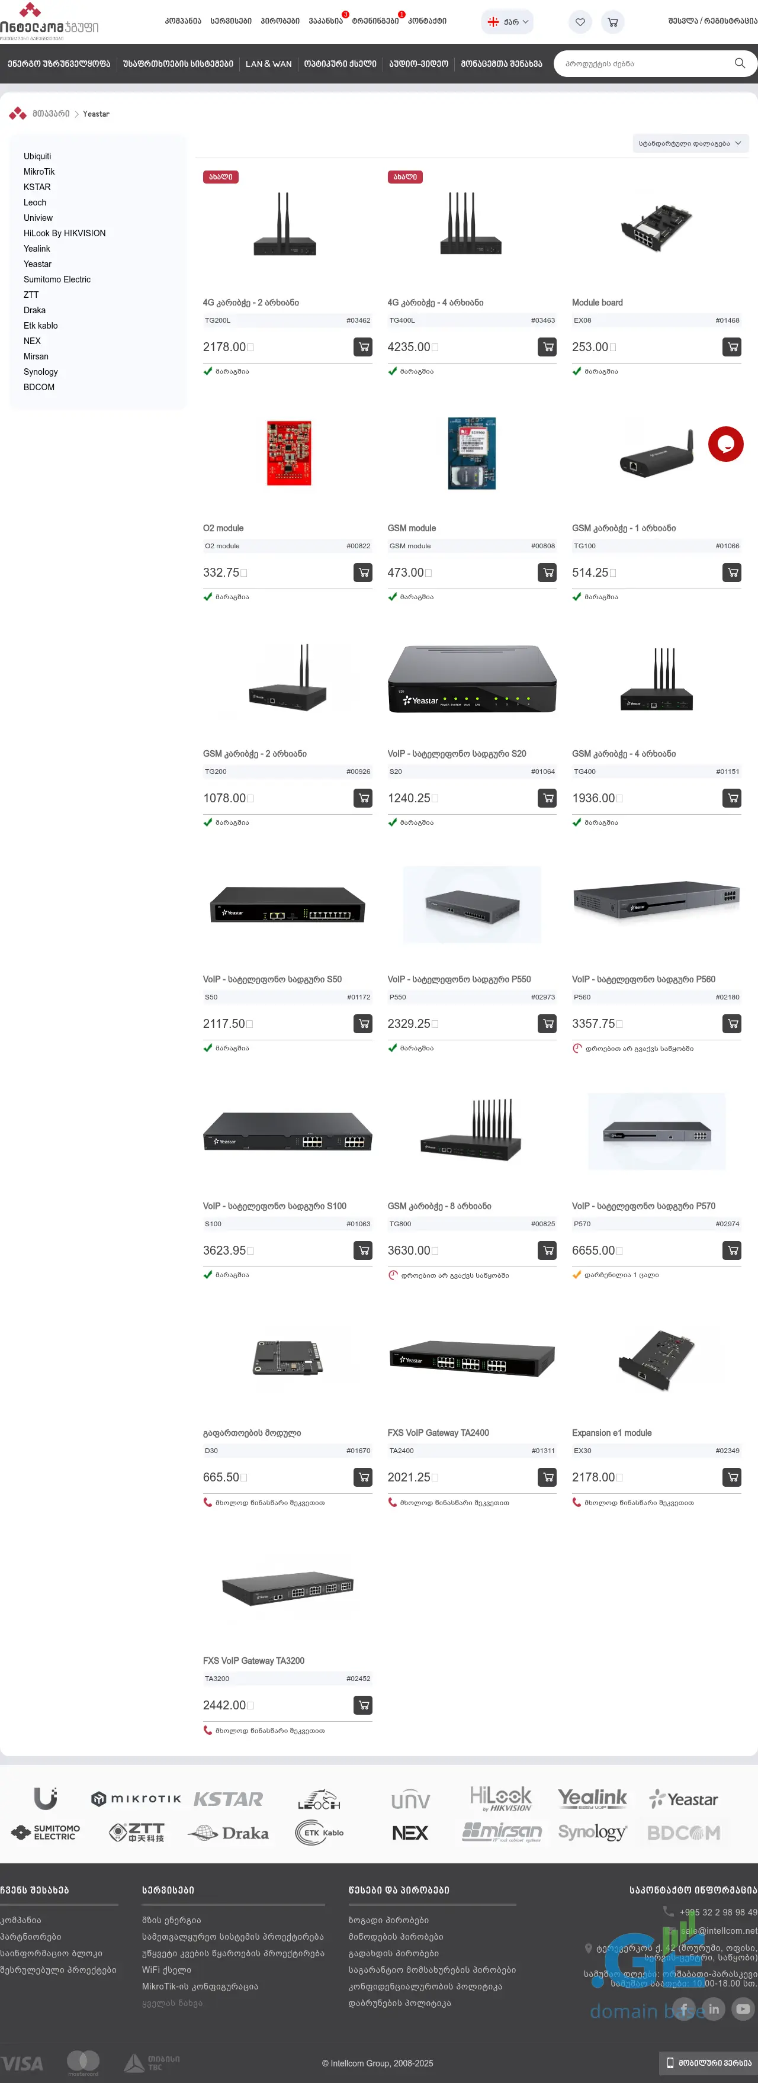758x2083 pixels.
Task: Click the mobile version button in footer
Action: (708, 2063)
